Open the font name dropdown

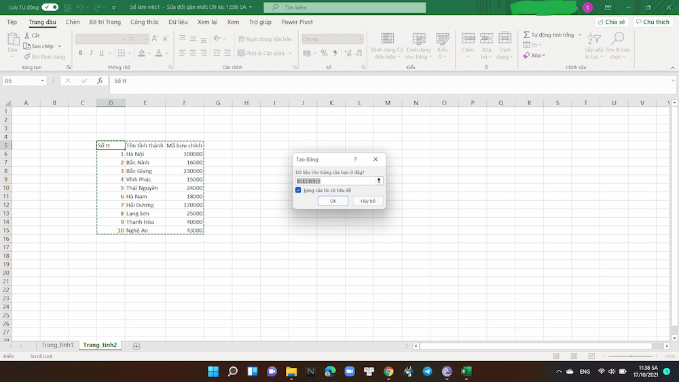[124, 39]
